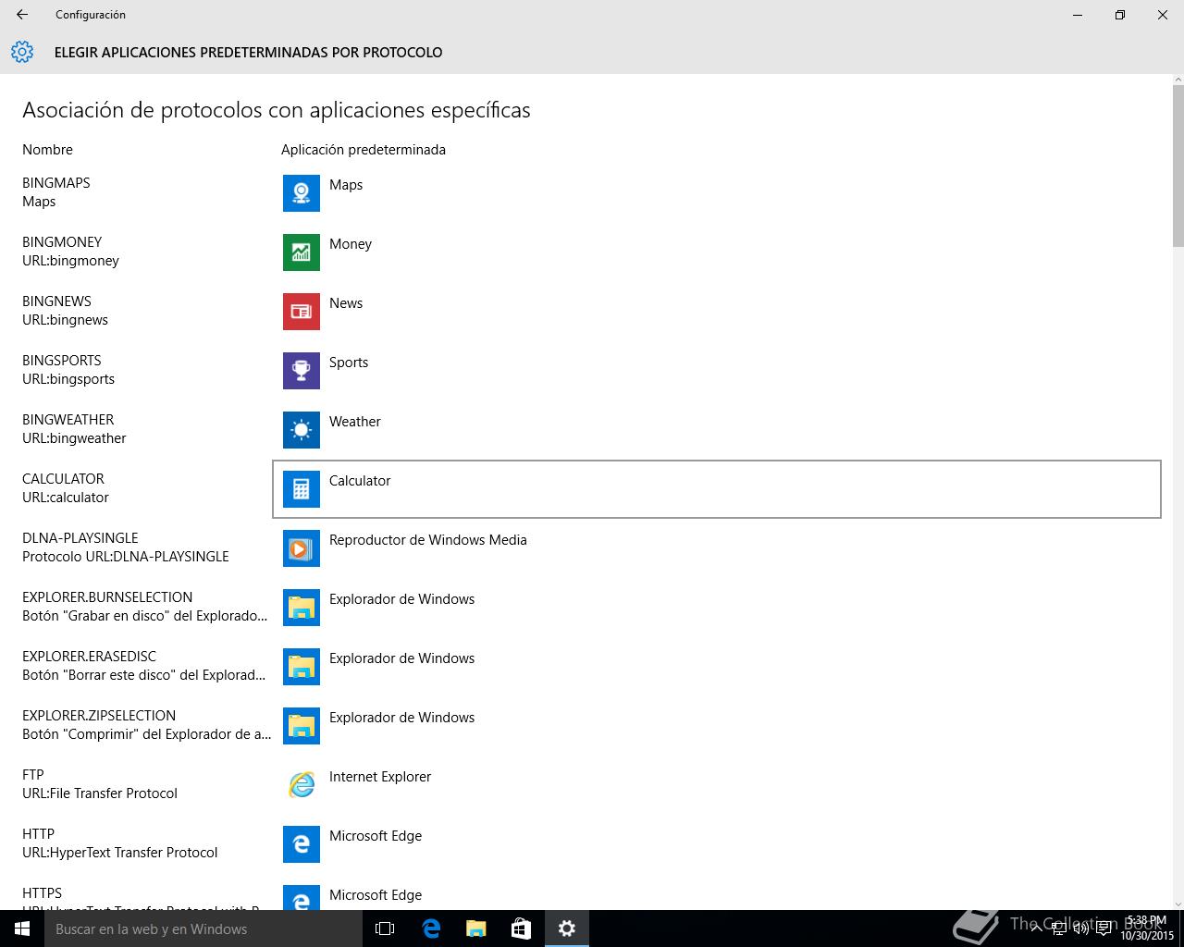Choose default app labeled Weather
1184x947 pixels.
coord(355,422)
